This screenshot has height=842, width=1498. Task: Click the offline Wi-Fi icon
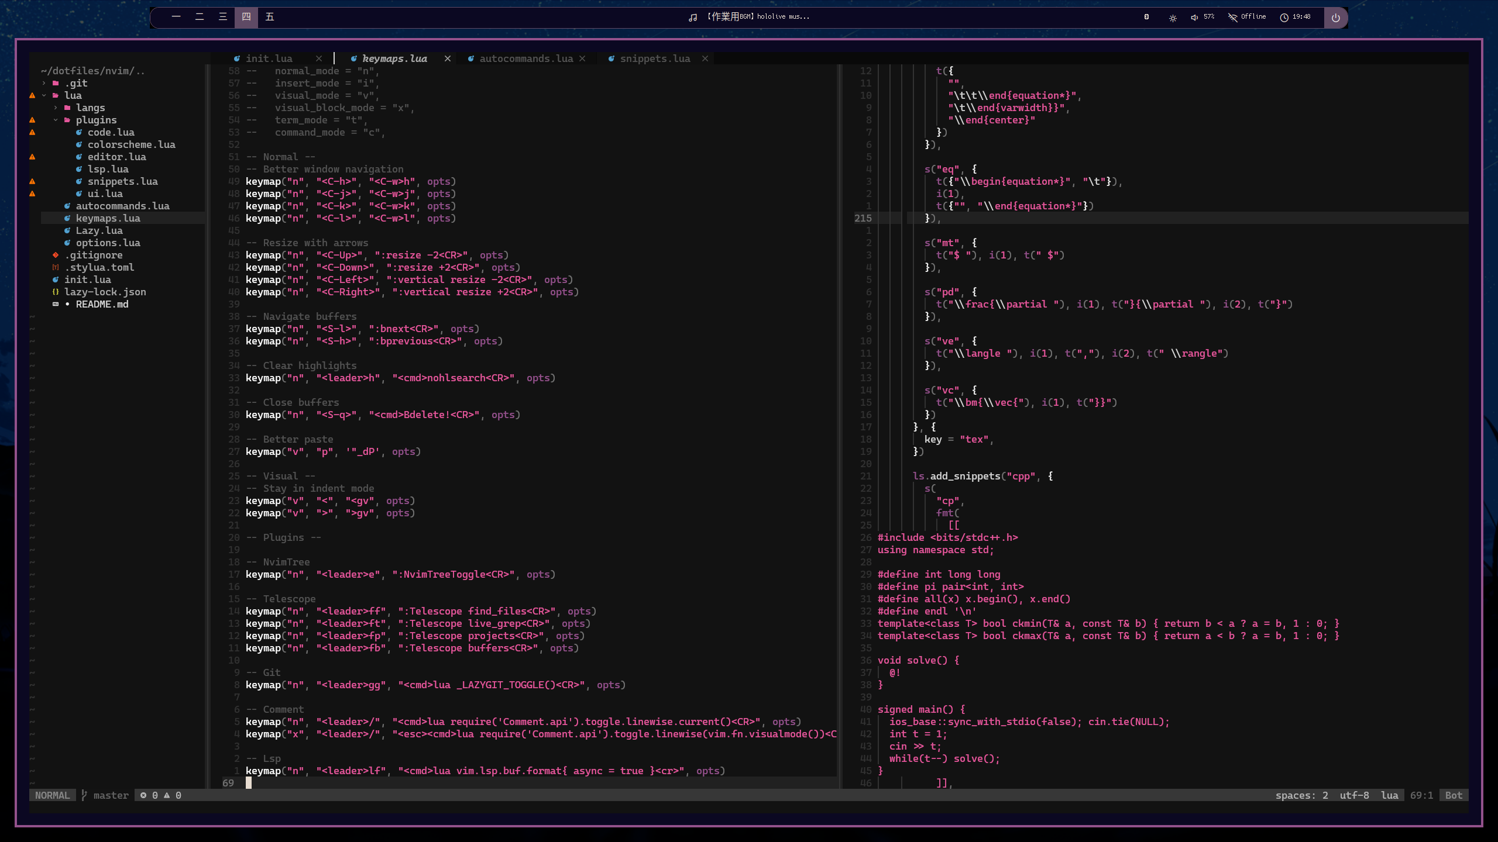point(1233,17)
